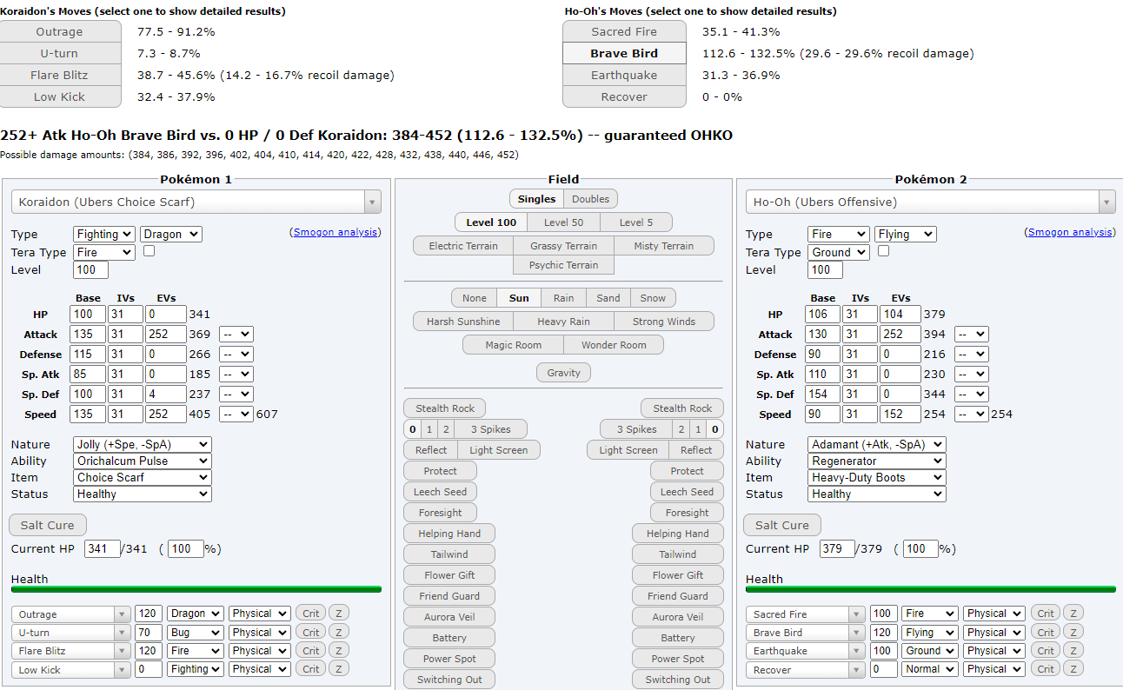Enable Electric Terrain
Image resolution: width=1123 pixels, height=690 pixels.
coord(463,246)
